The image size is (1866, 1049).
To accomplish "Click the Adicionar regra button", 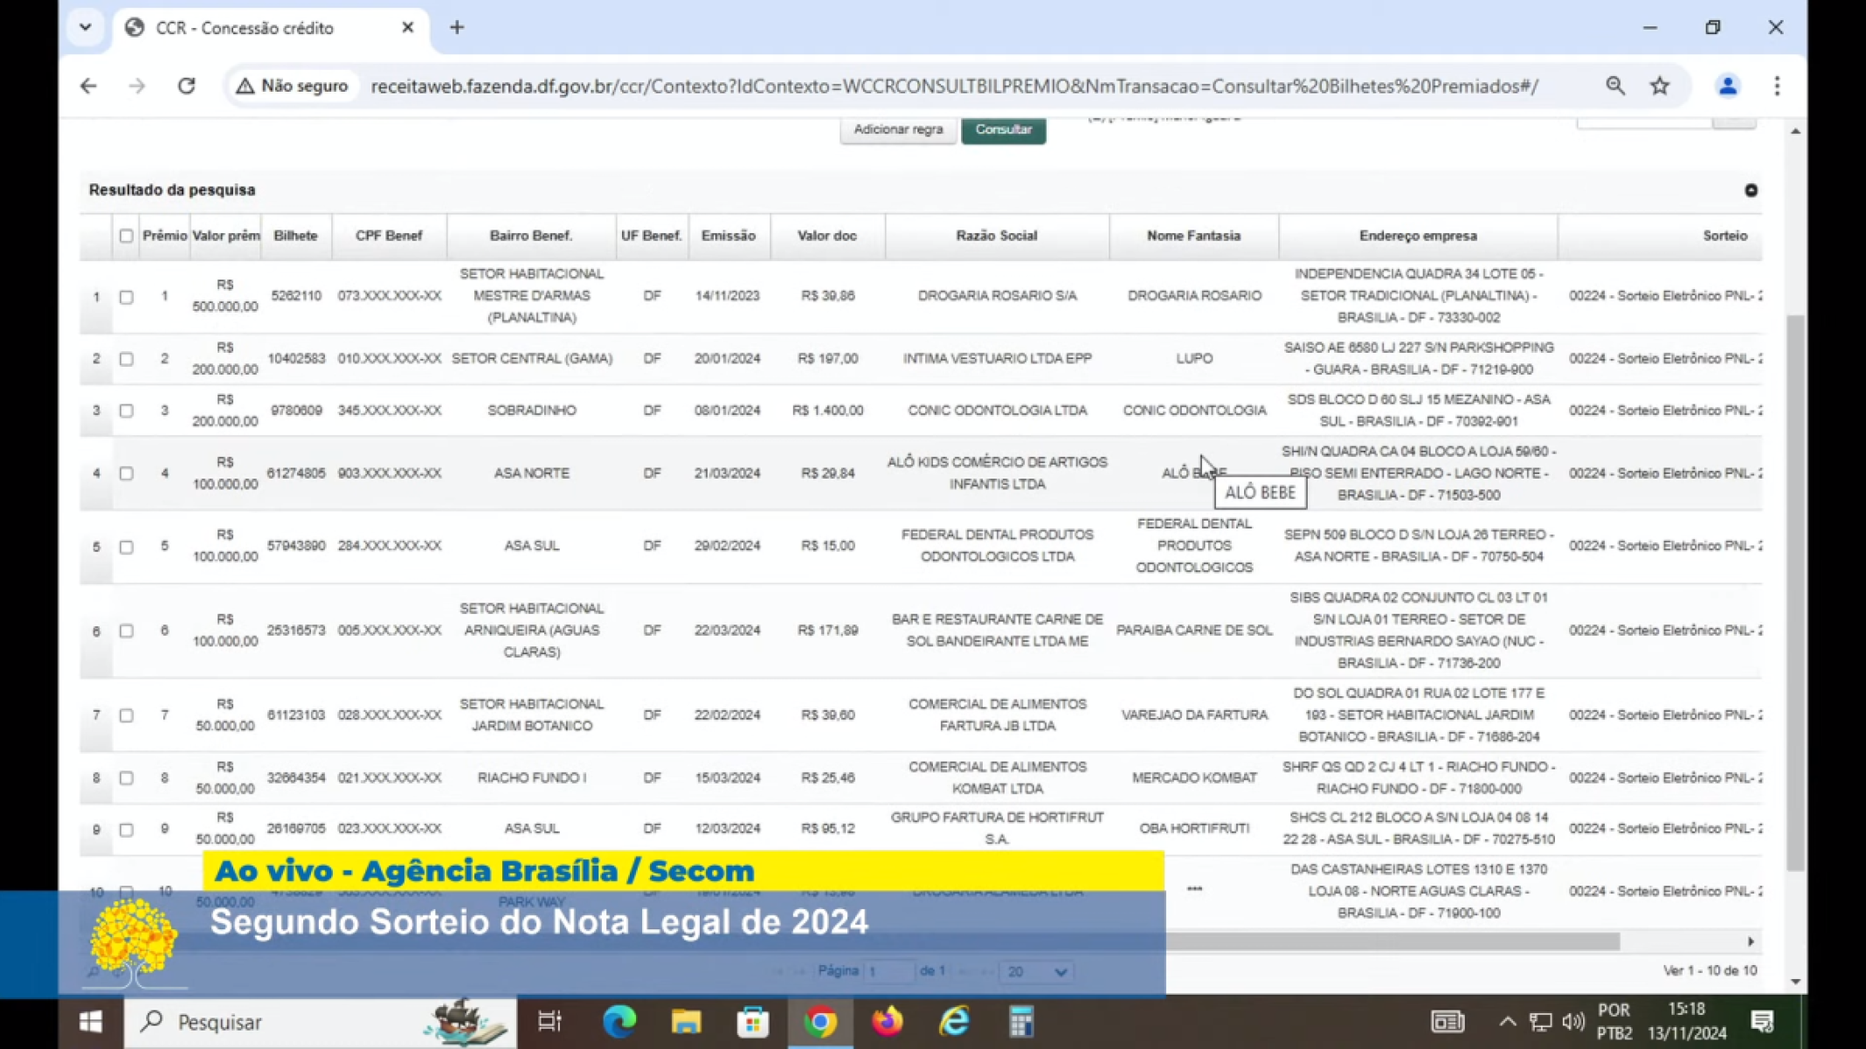I will click(x=898, y=129).
